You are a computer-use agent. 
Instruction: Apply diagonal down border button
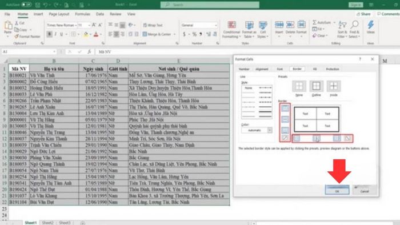pyautogui.click(x=347, y=138)
